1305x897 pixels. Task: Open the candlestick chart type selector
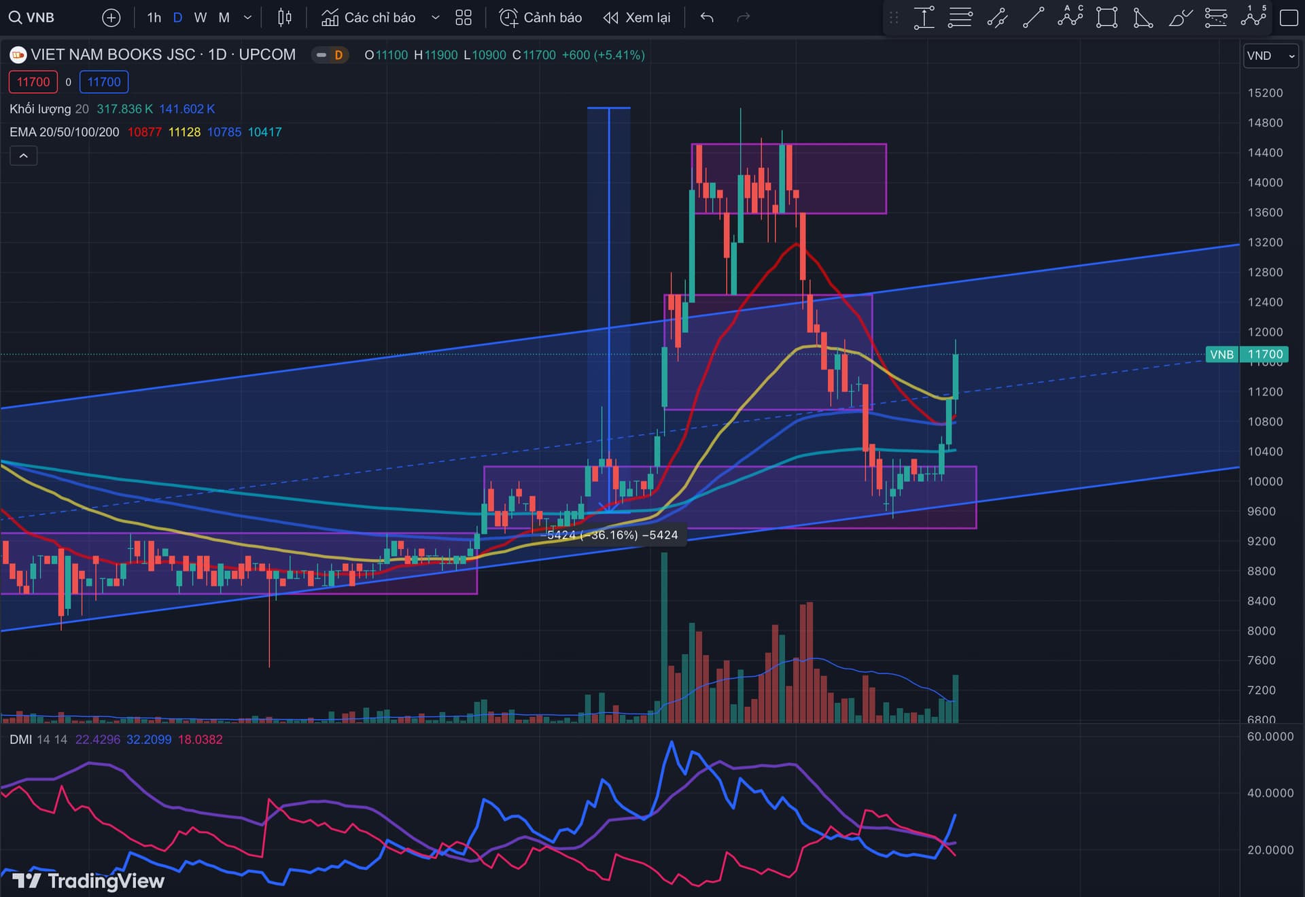285,18
